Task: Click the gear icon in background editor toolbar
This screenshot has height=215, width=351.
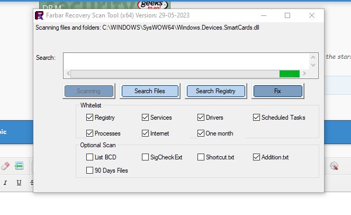Action: 334,166
